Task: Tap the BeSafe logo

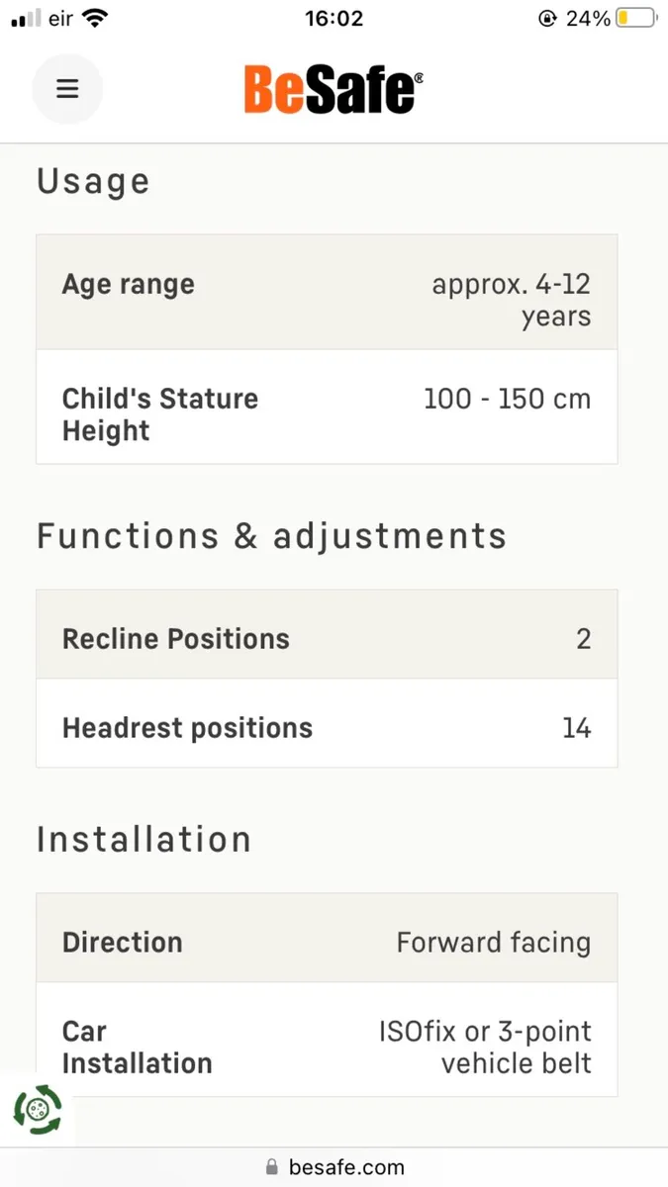Action: (x=334, y=89)
